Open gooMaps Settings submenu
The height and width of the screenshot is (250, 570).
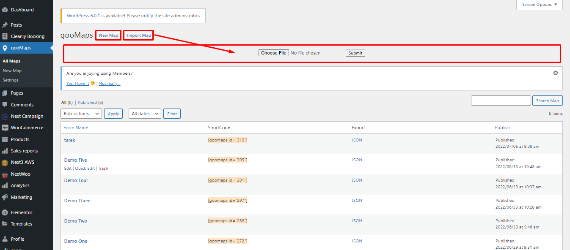click(11, 80)
